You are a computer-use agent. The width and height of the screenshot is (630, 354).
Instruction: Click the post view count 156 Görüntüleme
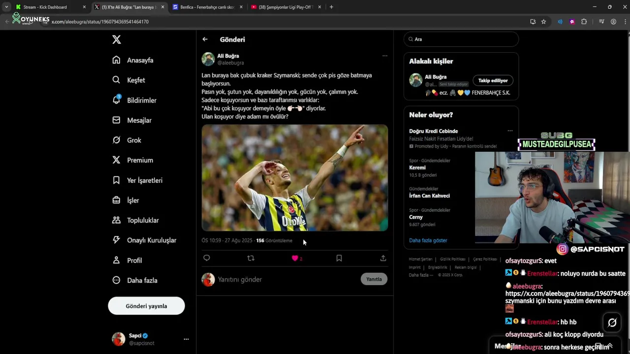pyautogui.click(x=274, y=240)
